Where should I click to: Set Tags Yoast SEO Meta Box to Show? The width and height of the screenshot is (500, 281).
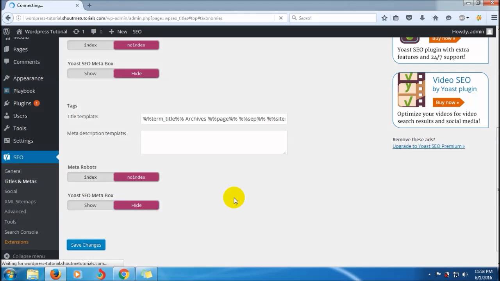(x=90, y=205)
